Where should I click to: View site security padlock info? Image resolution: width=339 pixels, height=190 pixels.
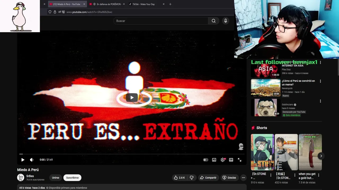click(x=55, y=12)
